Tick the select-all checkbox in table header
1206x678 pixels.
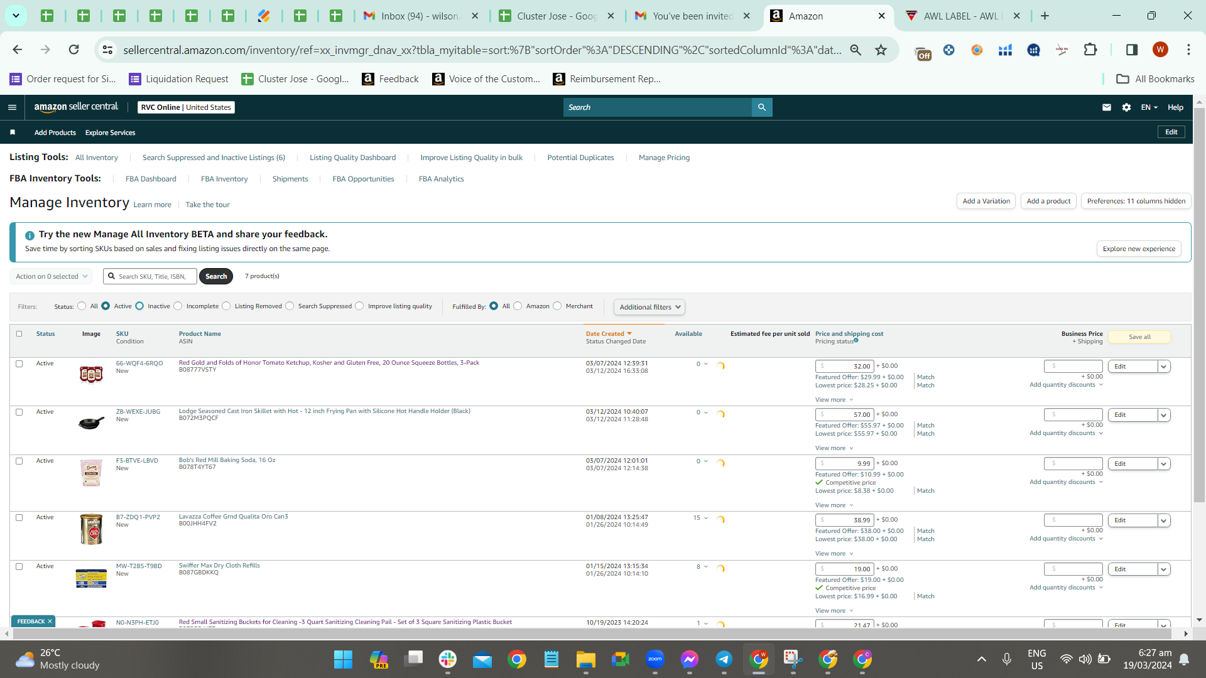click(19, 334)
